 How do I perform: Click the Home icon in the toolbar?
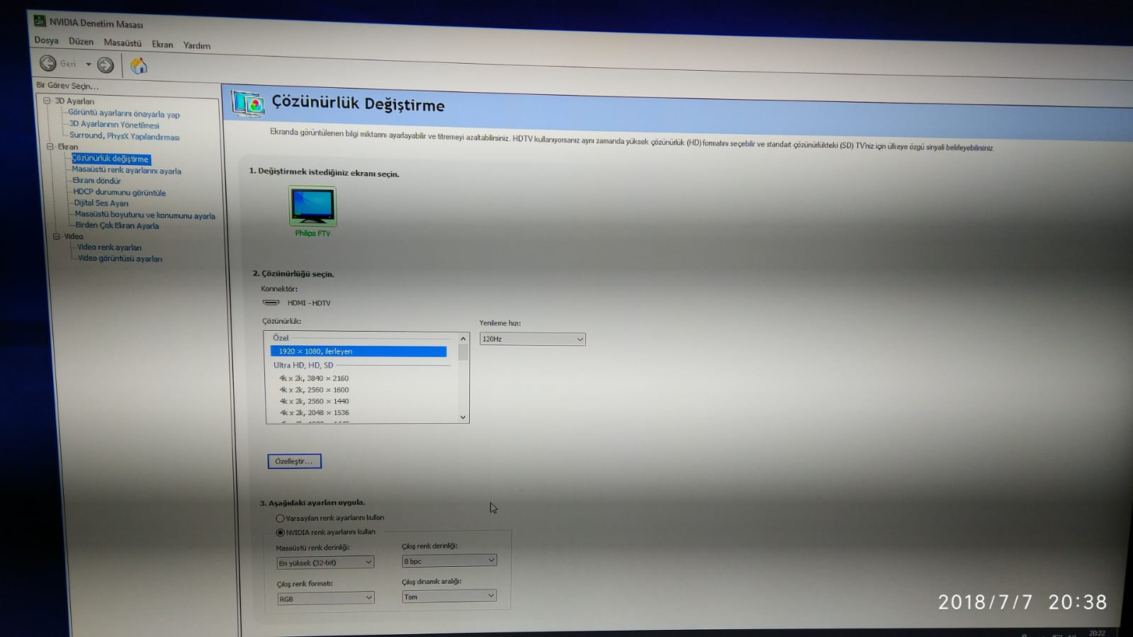pos(139,66)
